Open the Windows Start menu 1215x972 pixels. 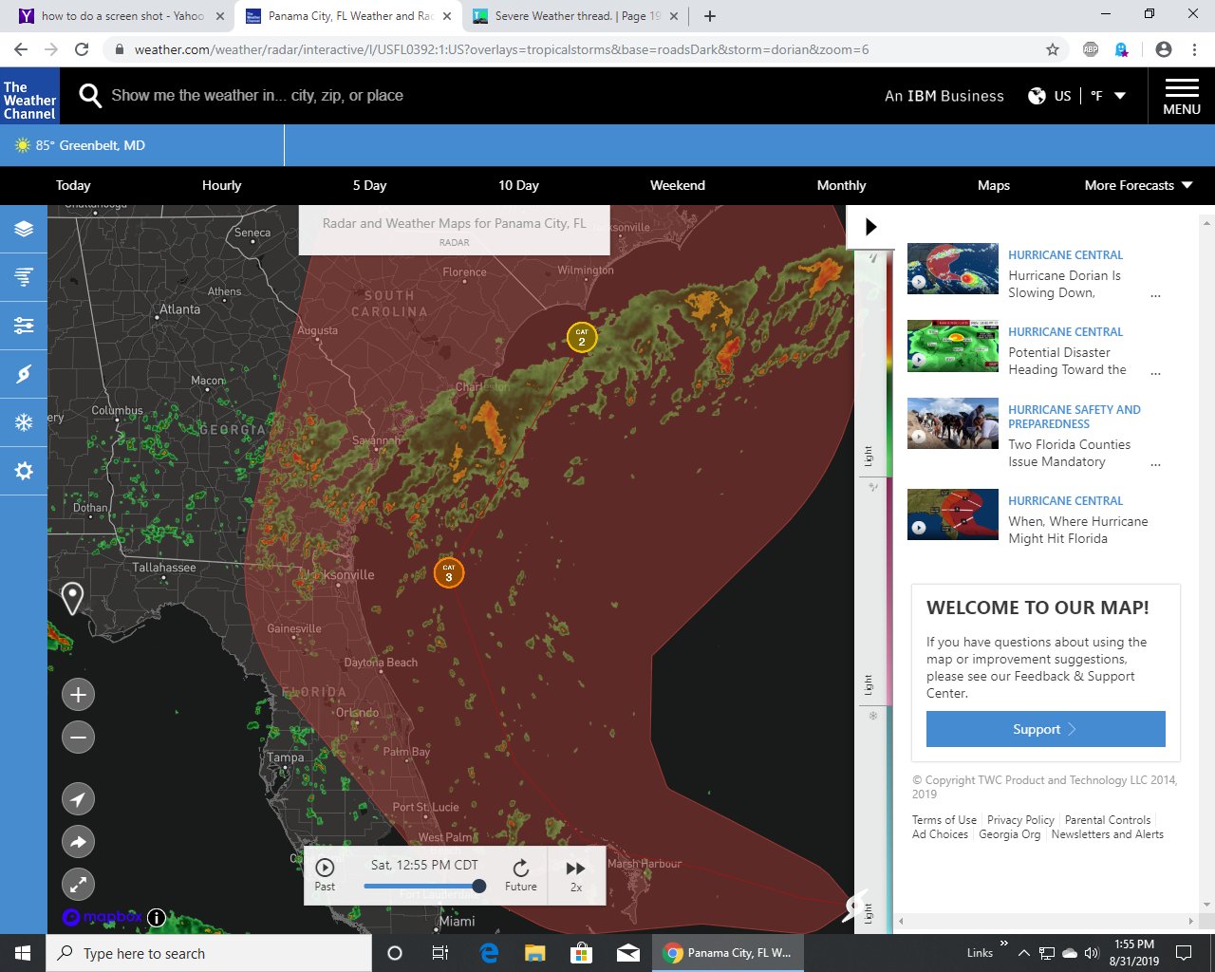coord(23,953)
